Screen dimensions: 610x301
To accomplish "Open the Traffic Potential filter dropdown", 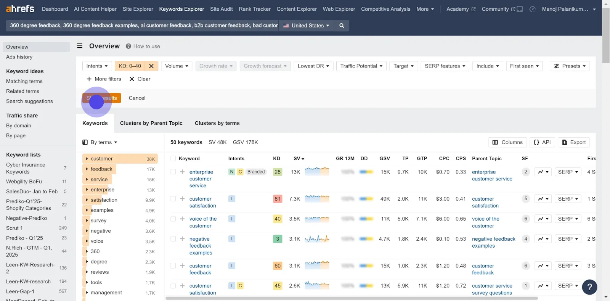I will 361,66.
